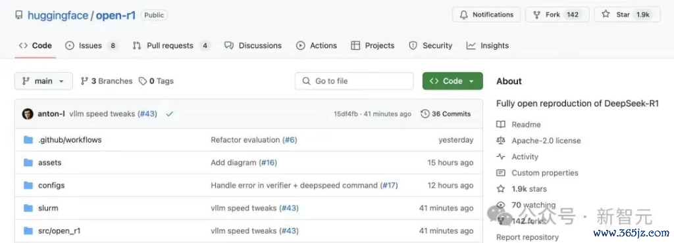The height and width of the screenshot is (243, 674).
Task: Open the Security tab
Action: pyautogui.click(x=430, y=45)
